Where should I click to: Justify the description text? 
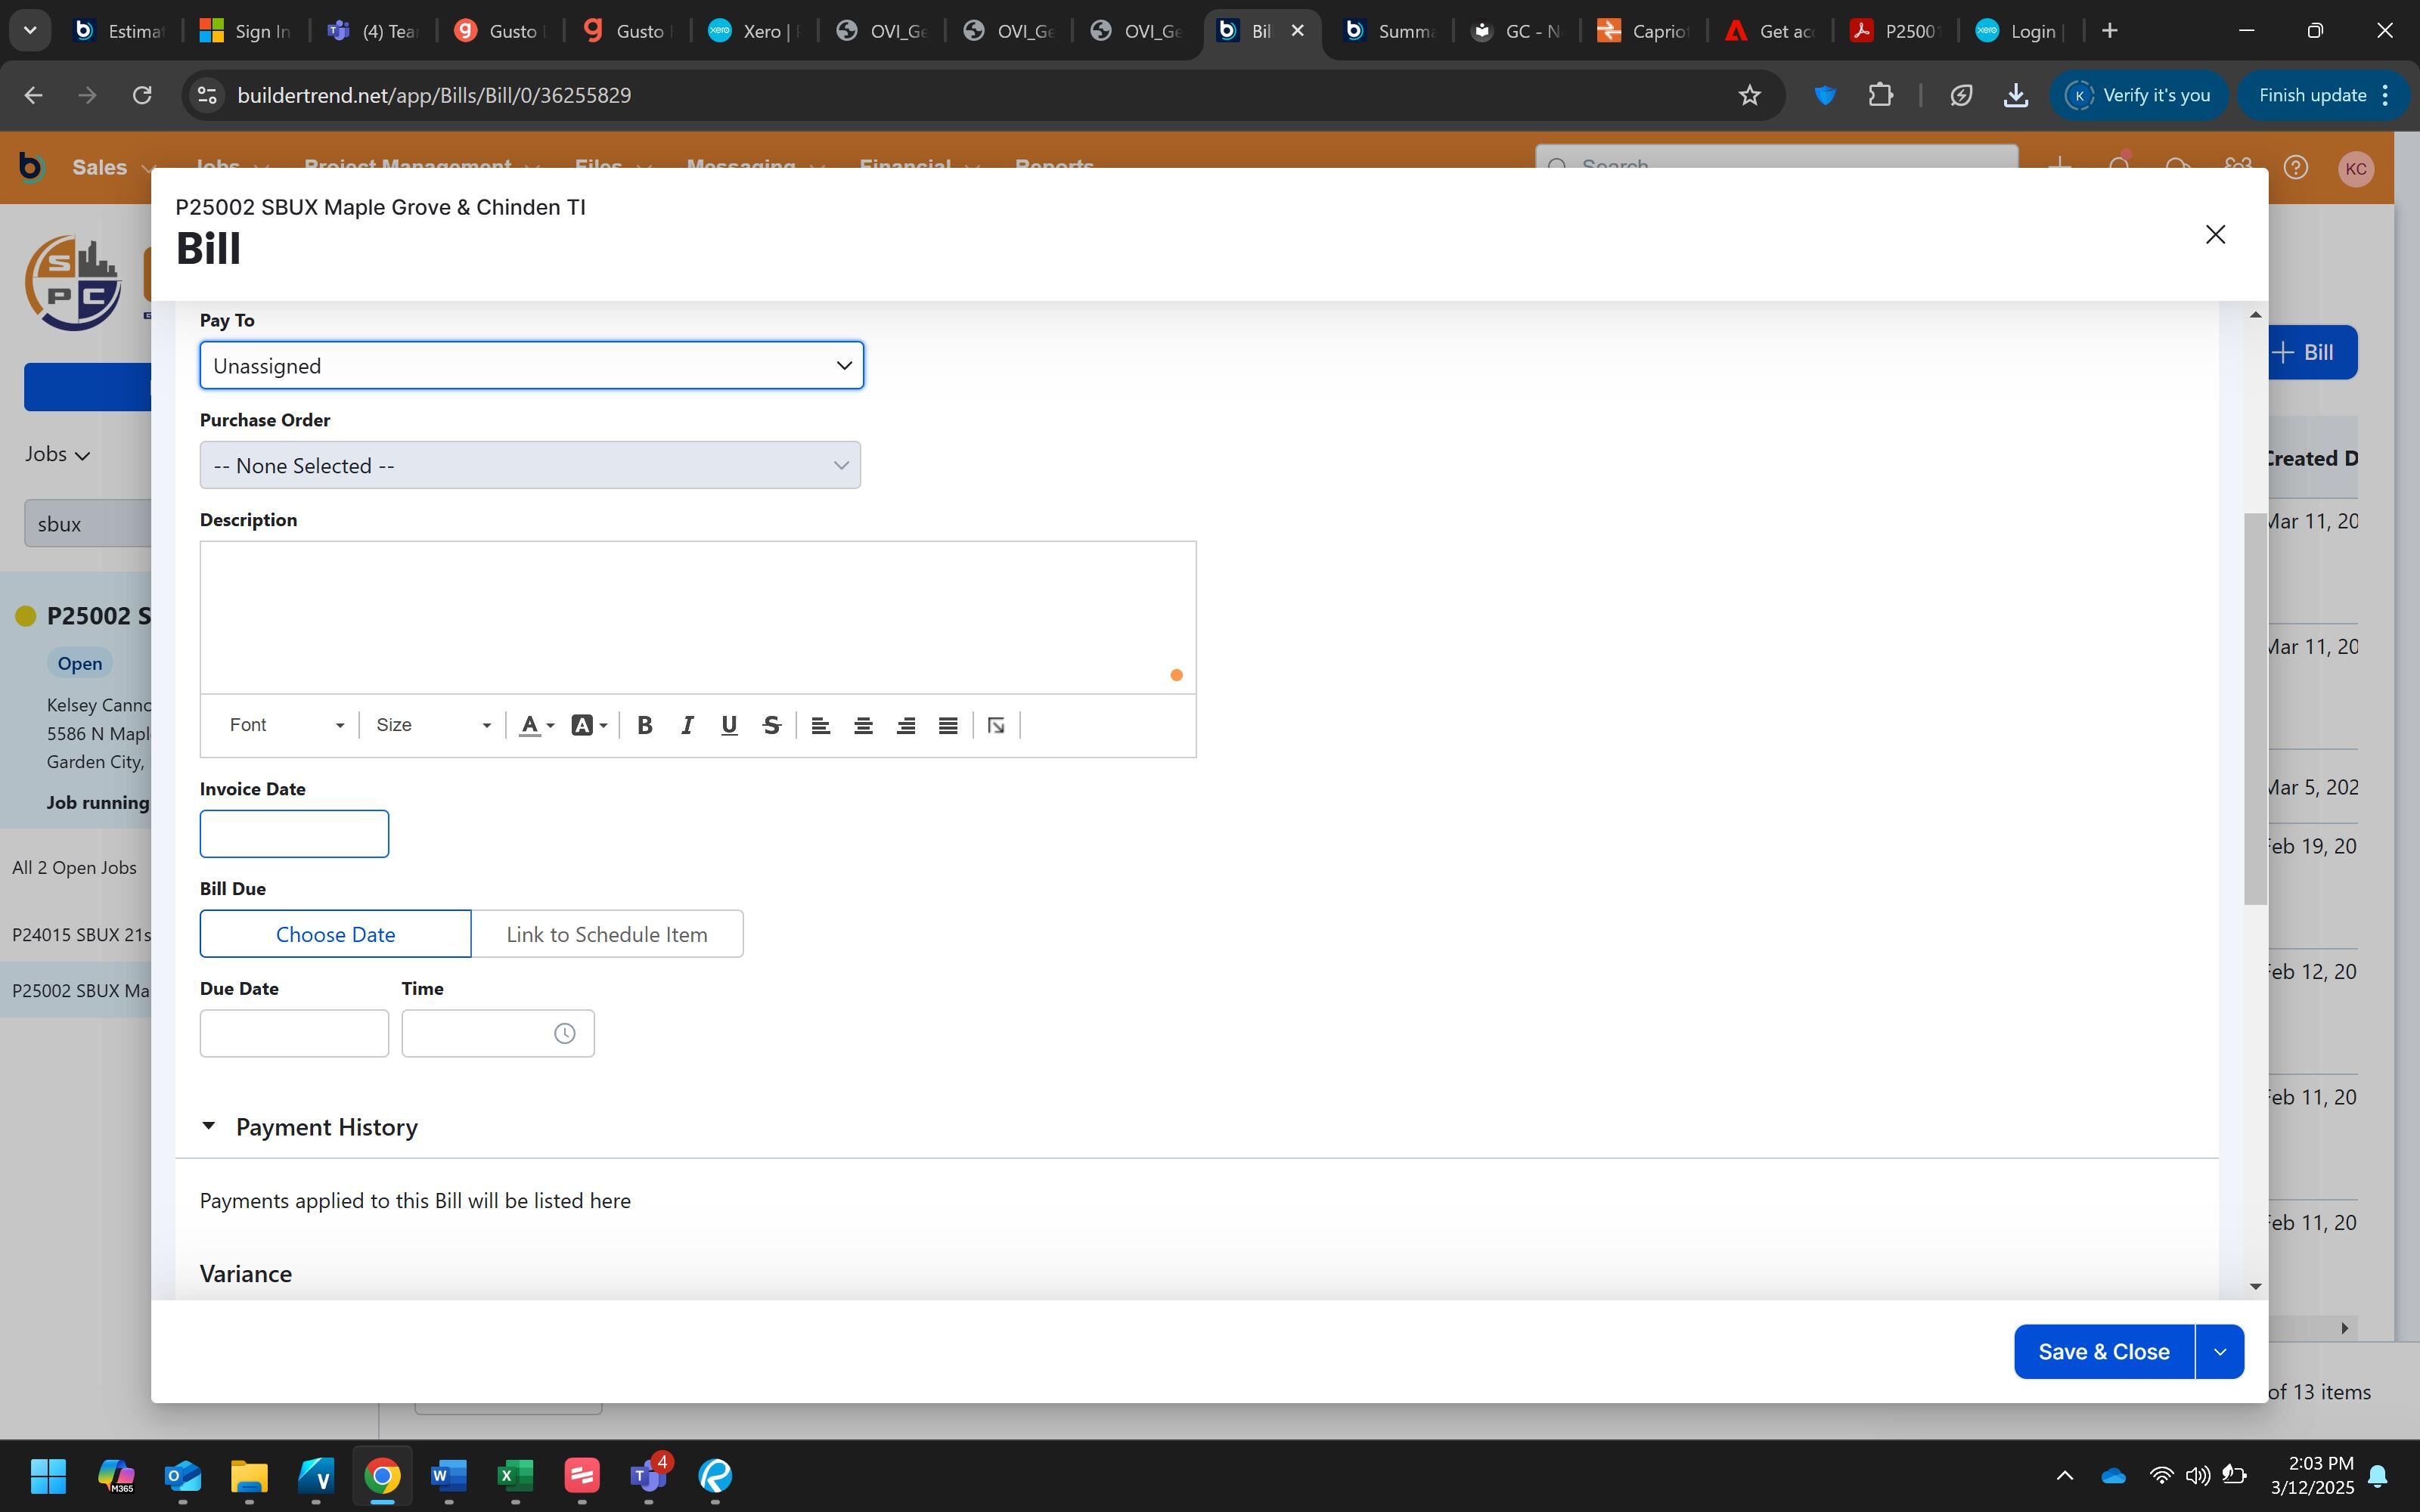(948, 726)
